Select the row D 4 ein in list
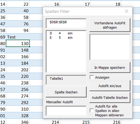Image resolution: width=140 pixels, height=124 pixels. pyautogui.click(x=66, y=33)
